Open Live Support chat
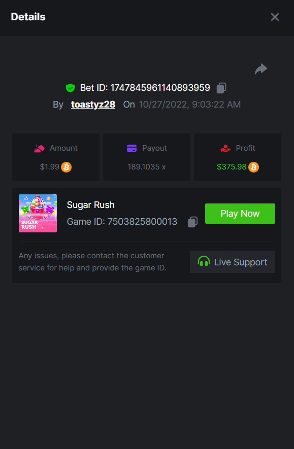The image size is (294, 449). click(233, 262)
